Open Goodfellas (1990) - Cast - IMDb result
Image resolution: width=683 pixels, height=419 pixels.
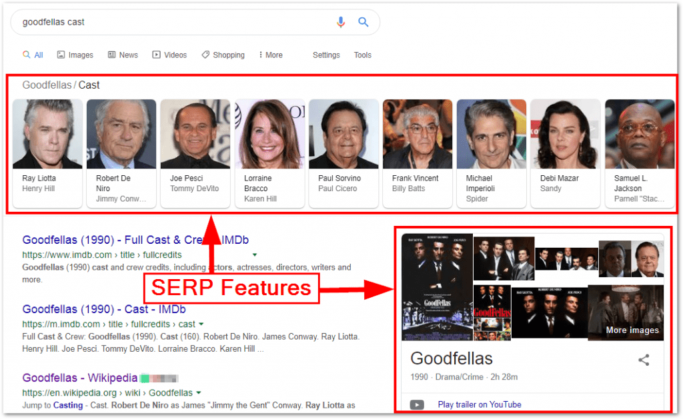tap(104, 309)
